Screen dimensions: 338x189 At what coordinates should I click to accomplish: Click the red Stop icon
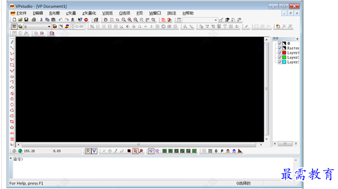pyautogui.click(x=86, y=20)
